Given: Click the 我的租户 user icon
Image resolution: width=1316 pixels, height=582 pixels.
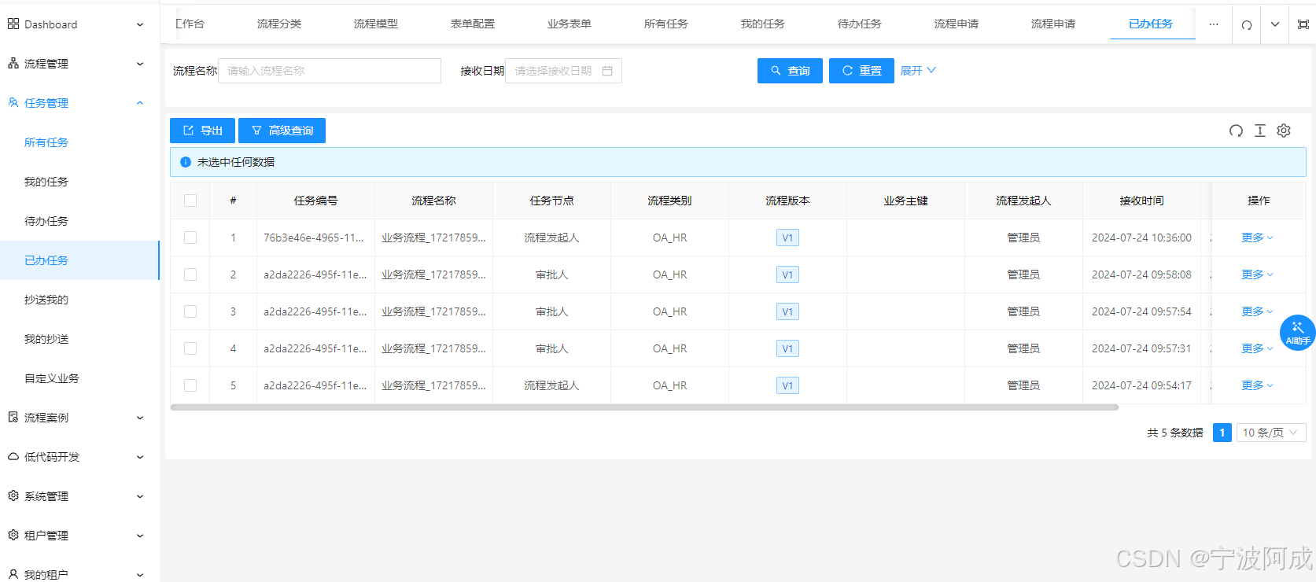Looking at the screenshot, I should point(13,575).
